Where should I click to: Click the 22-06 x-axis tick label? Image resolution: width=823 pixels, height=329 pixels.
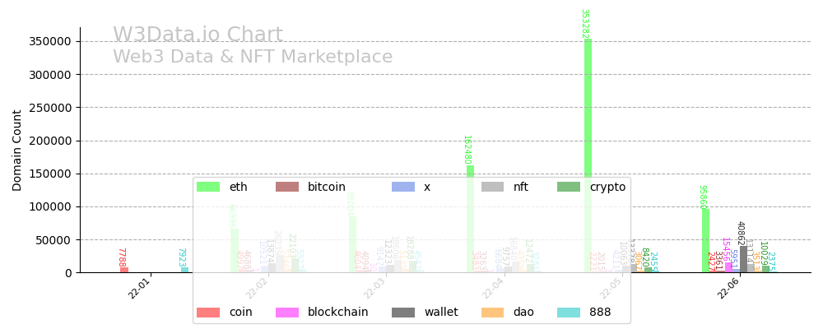pos(728,288)
